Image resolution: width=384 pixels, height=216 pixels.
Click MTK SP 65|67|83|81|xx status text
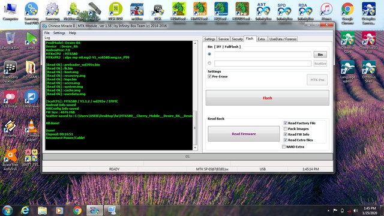(212, 169)
